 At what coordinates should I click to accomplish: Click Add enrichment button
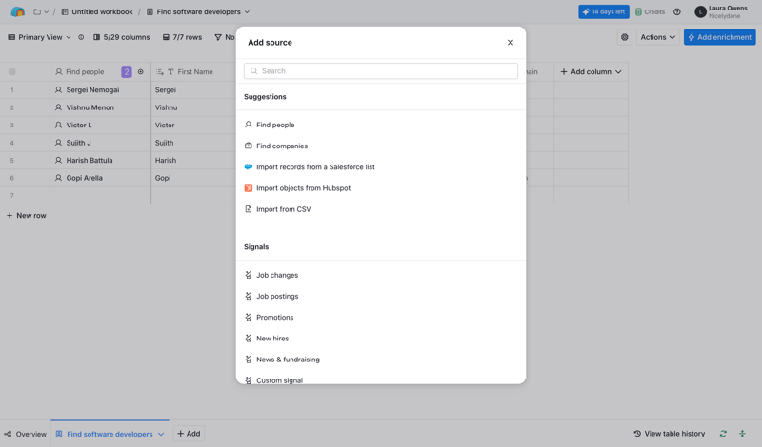720,37
